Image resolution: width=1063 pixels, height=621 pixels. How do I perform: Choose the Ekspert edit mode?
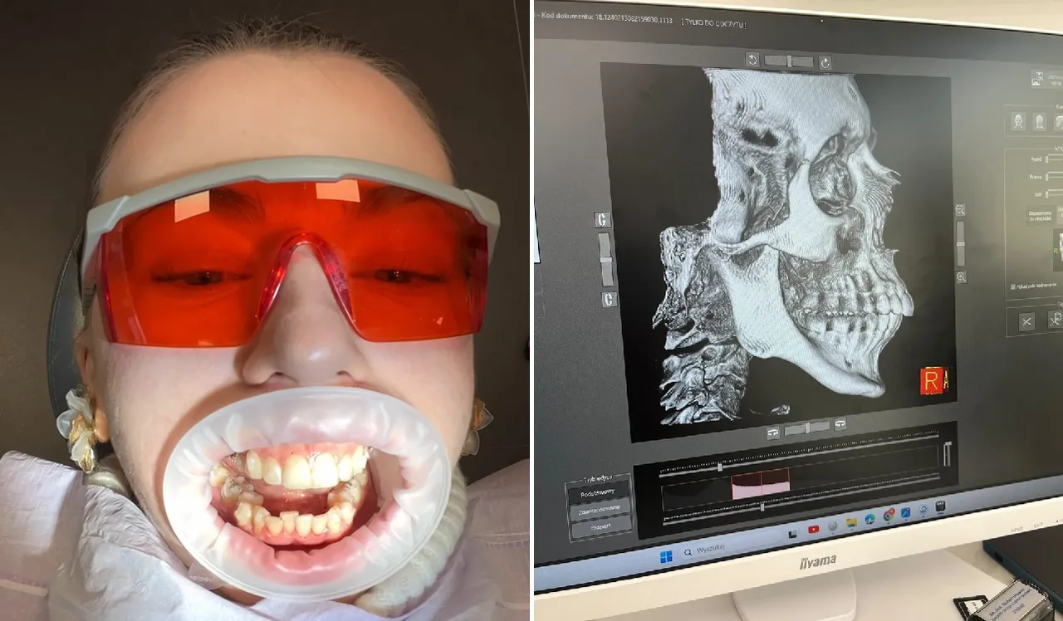point(602,526)
